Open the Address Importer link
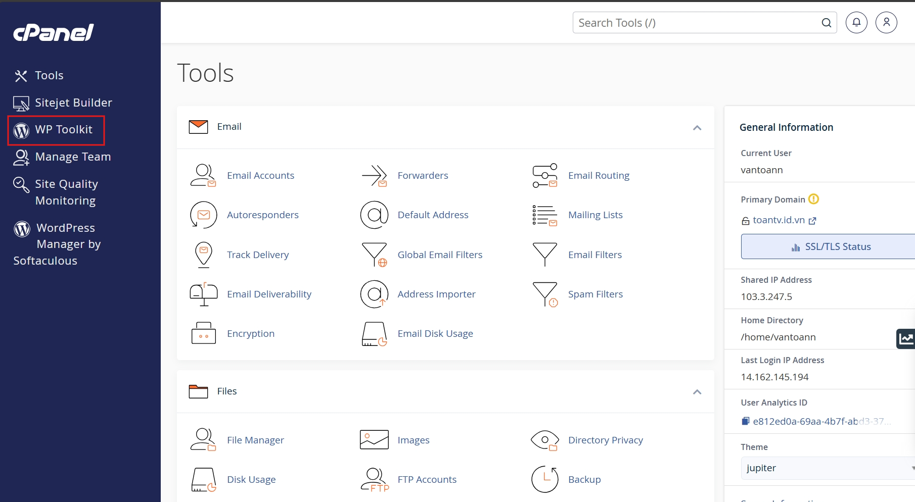 click(x=436, y=294)
